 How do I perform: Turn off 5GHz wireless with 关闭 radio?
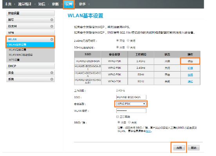[128, 47]
